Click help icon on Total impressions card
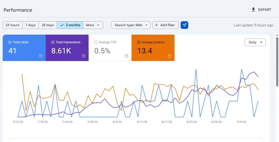The height and width of the screenshot is (142, 279). 84,56
